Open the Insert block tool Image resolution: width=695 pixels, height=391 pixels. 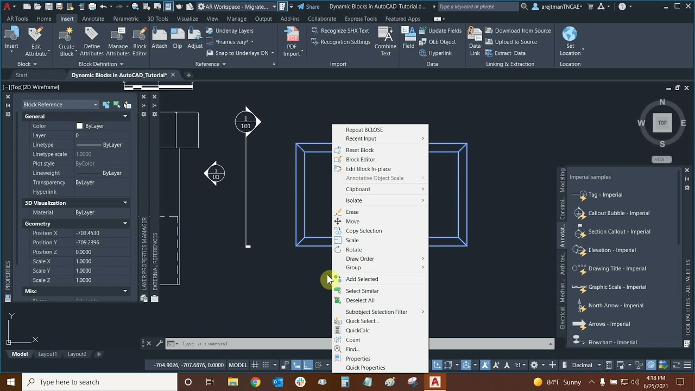(11, 39)
